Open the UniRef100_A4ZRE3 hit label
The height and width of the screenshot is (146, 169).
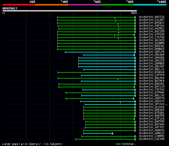152,29
